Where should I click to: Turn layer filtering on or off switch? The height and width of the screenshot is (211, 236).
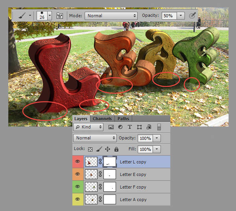(x=159, y=127)
